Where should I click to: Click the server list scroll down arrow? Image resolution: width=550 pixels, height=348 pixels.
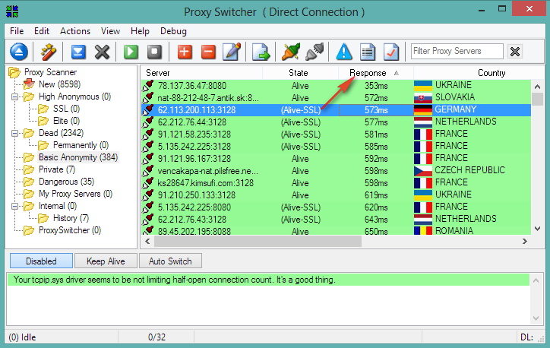point(537,229)
